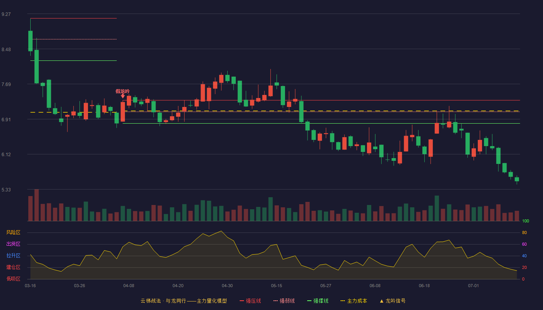
Task: Select the 建仓区 zone label
Action: pos(13,267)
